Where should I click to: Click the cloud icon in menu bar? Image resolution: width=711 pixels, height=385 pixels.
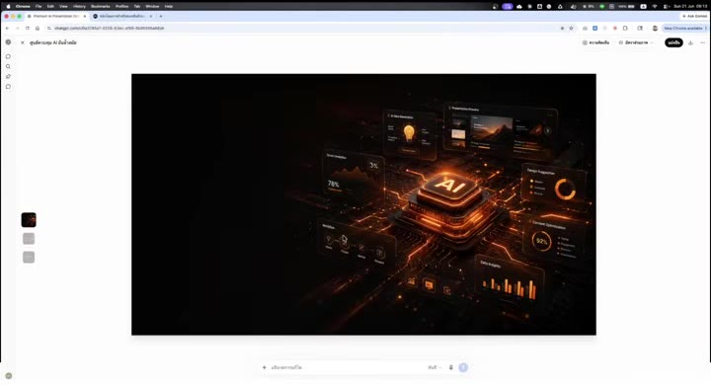click(519, 6)
